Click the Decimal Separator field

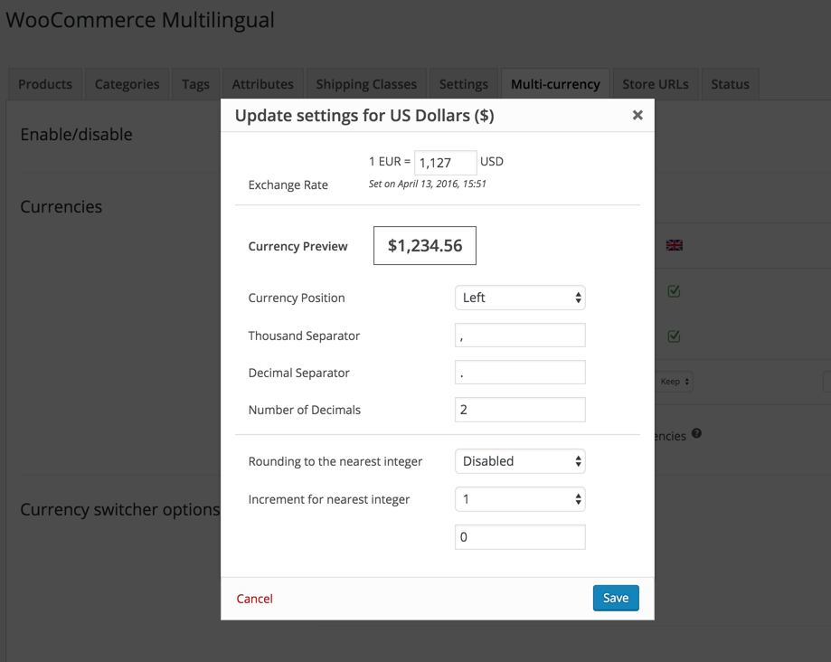point(520,372)
